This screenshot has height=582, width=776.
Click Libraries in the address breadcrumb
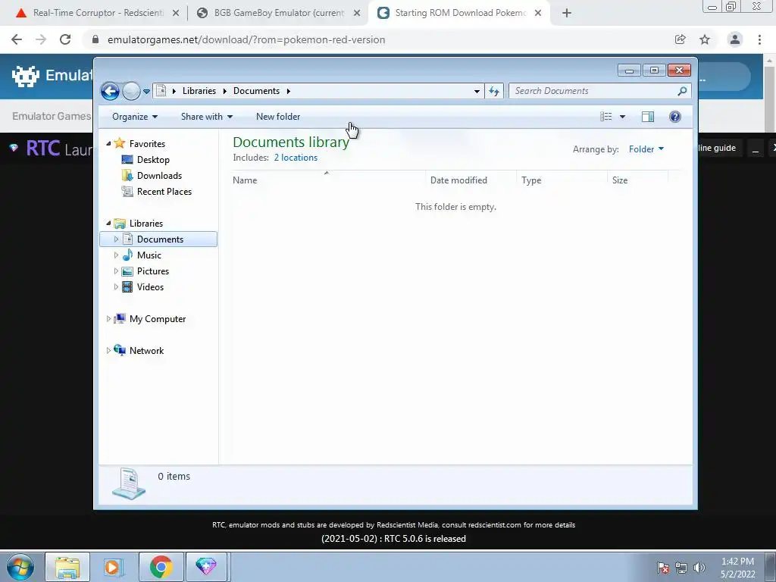coord(199,91)
